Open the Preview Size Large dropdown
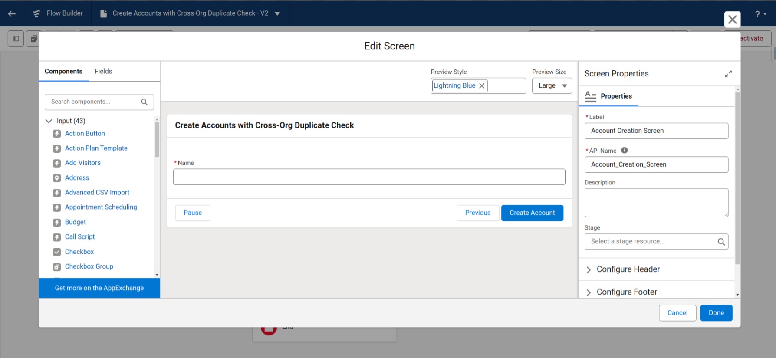The width and height of the screenshot is (776, 358). (552, 86)
